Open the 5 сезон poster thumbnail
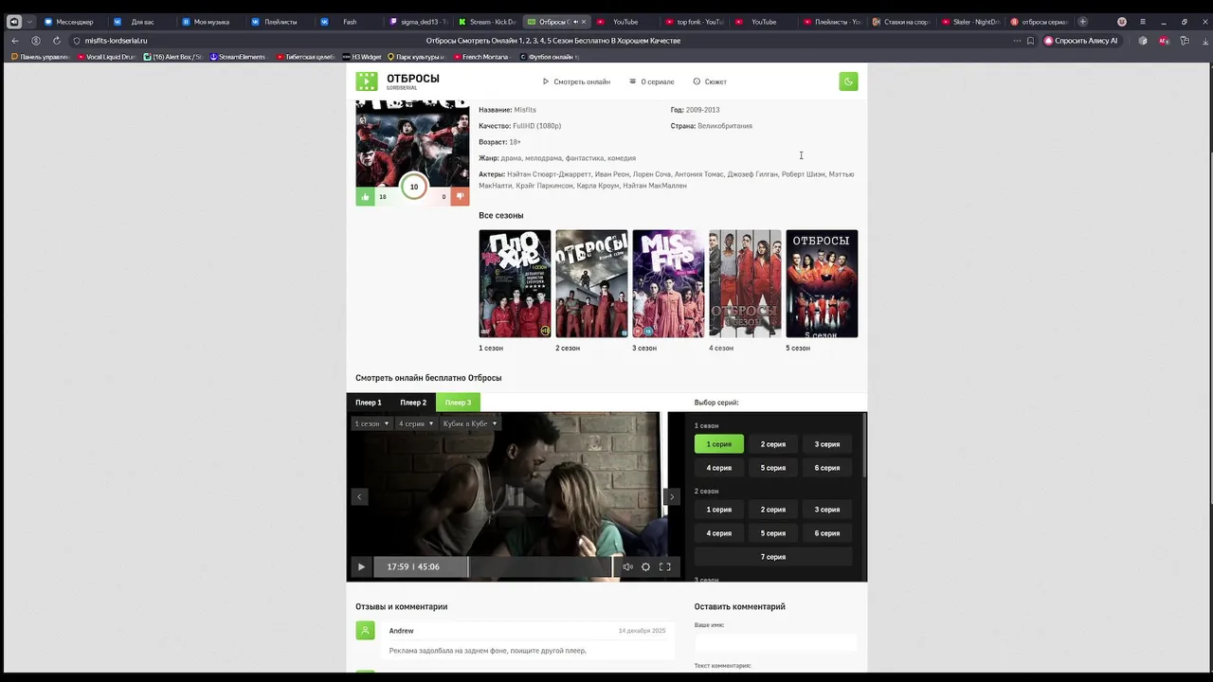 [822, 283]
